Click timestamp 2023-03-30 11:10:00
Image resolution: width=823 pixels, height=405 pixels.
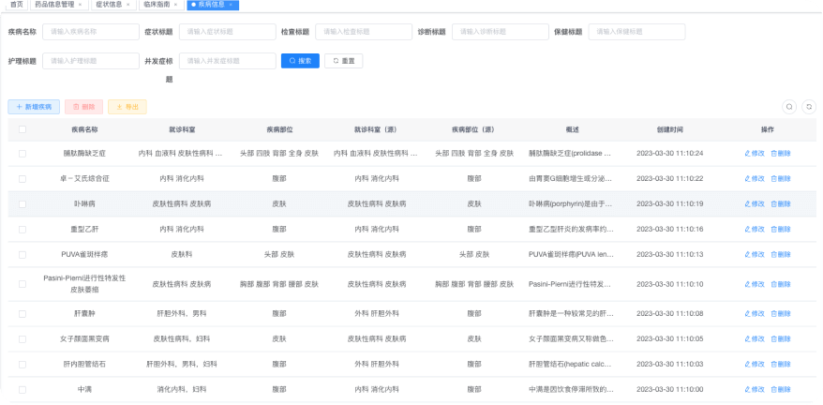coord(669,390)
